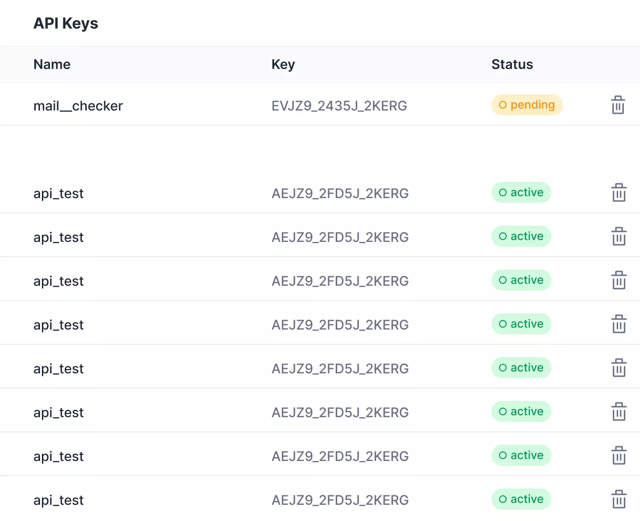The image size is (640, 521).
Task: Click key value in first api_test row
Action: [340, 193]
